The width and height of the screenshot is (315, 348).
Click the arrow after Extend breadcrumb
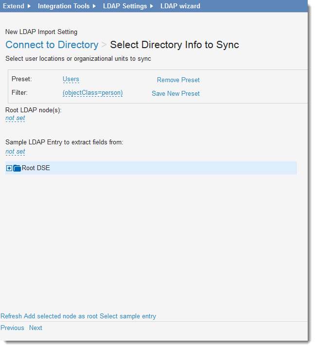29,6
